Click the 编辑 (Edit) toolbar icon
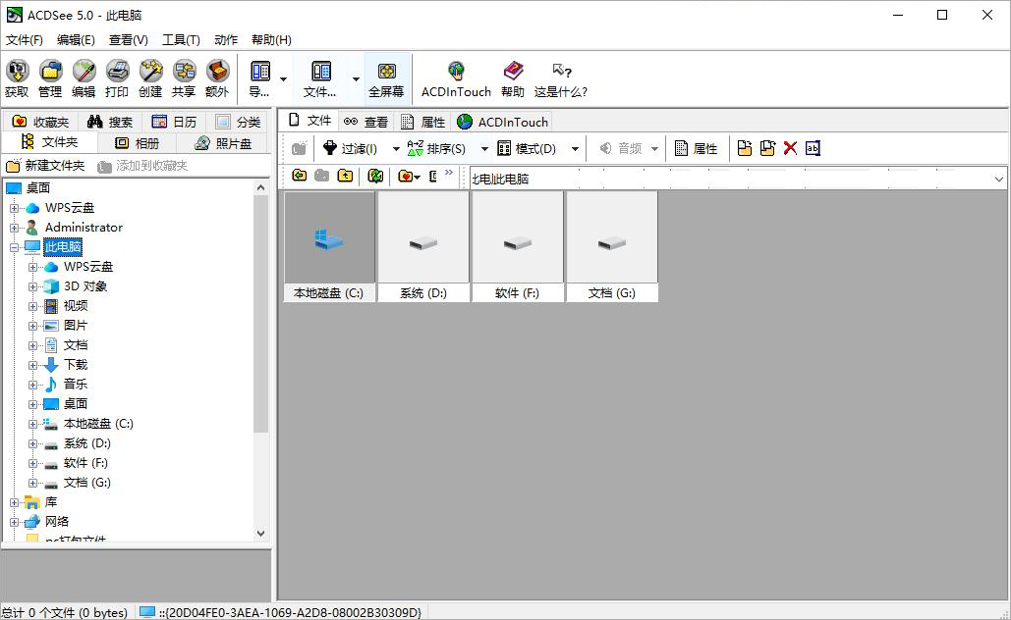Viewport: 1011px width, 620px height. [x=84, y=78]
